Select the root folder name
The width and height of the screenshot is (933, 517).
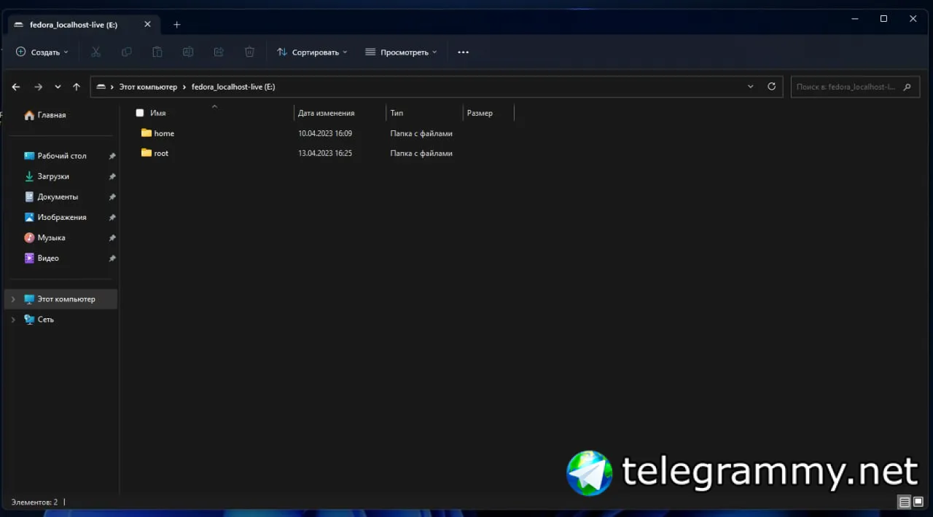(161, 153)
